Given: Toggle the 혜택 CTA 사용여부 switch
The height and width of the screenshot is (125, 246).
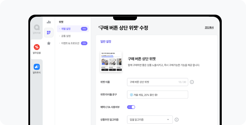Looking at the screenshot, I should coord(131,107).
